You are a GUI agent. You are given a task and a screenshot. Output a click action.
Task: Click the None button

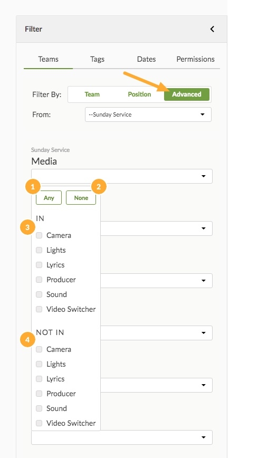(81, 198)
